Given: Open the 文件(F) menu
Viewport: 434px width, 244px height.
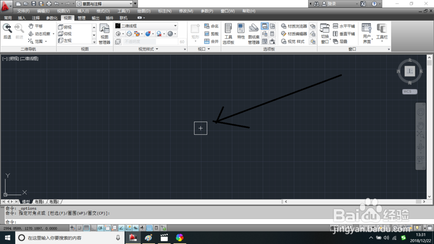Looking at the screenshot, I should click(23, 11).
